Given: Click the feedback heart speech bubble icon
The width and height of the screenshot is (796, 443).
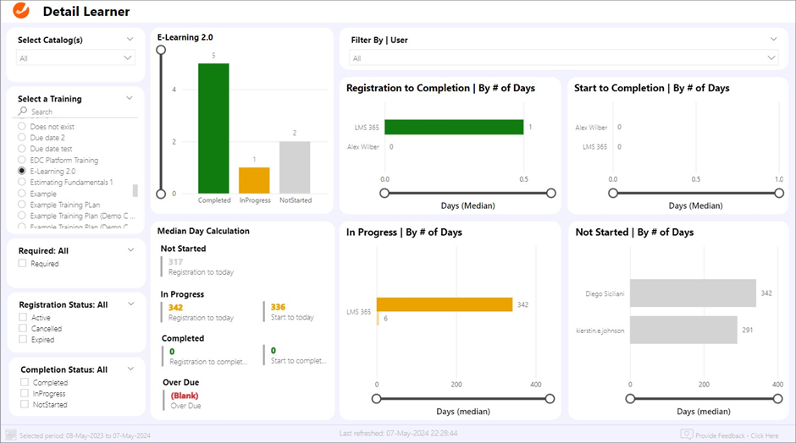Looking at the screenshot, I should [687, 435].
